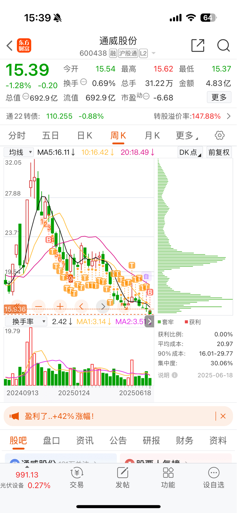Switch to 资讯 tab
This screenshot has width=237, height=513.
click(x=85, y=441)
